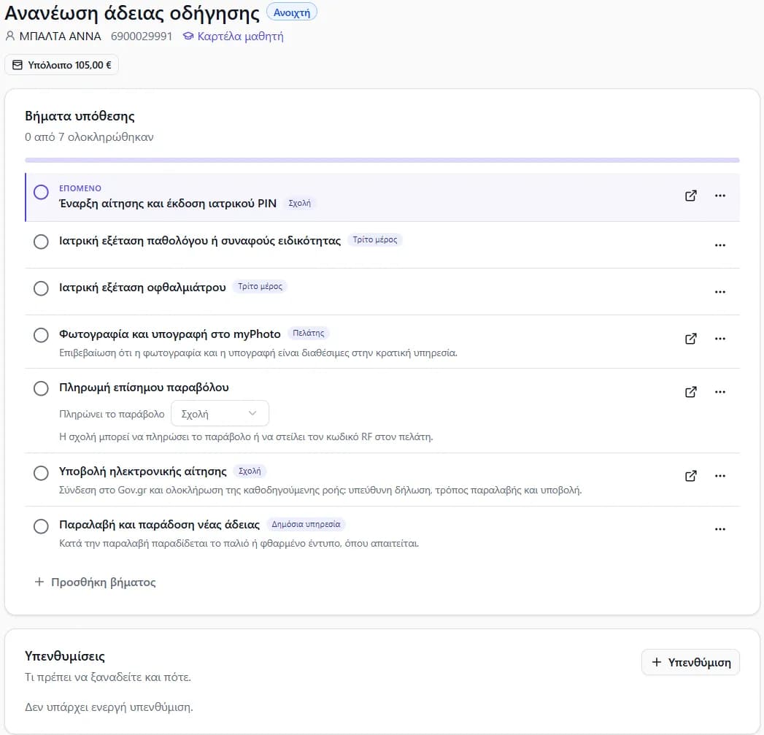Screen dimensions: 764x735
Task: Click the phone number 6900029991
Action: coord(142,36)
